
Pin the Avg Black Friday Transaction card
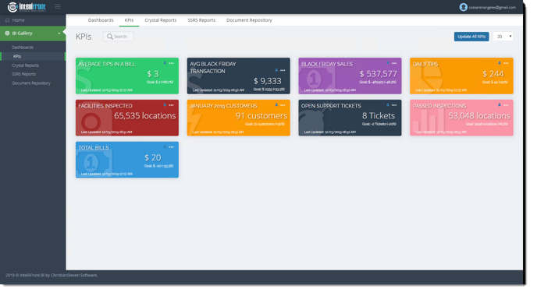(276, 70)
